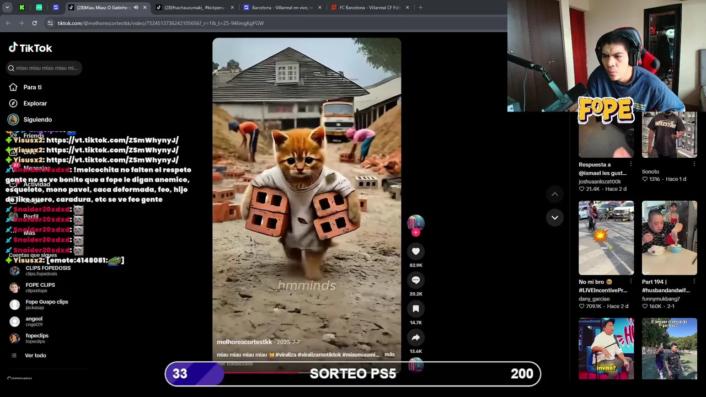The image size is (706, 397).
Task: Go back in browser history
Action: click(8, 23)
